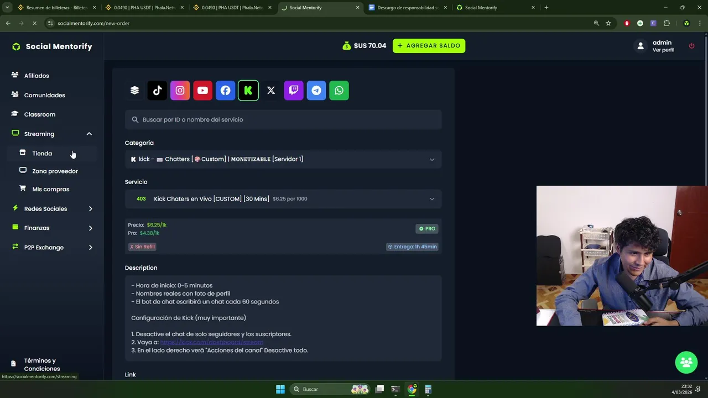Click the $US 70.04 balance text
Image resolution: width=708 pixels, height=398 pixels.
370,46
